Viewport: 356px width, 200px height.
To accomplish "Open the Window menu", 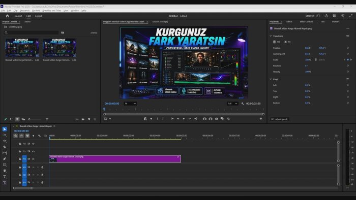I will [75, 11].
